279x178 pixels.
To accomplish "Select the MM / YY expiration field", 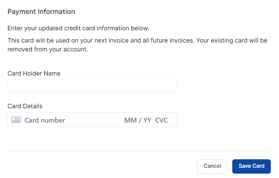I will [137, 120].
